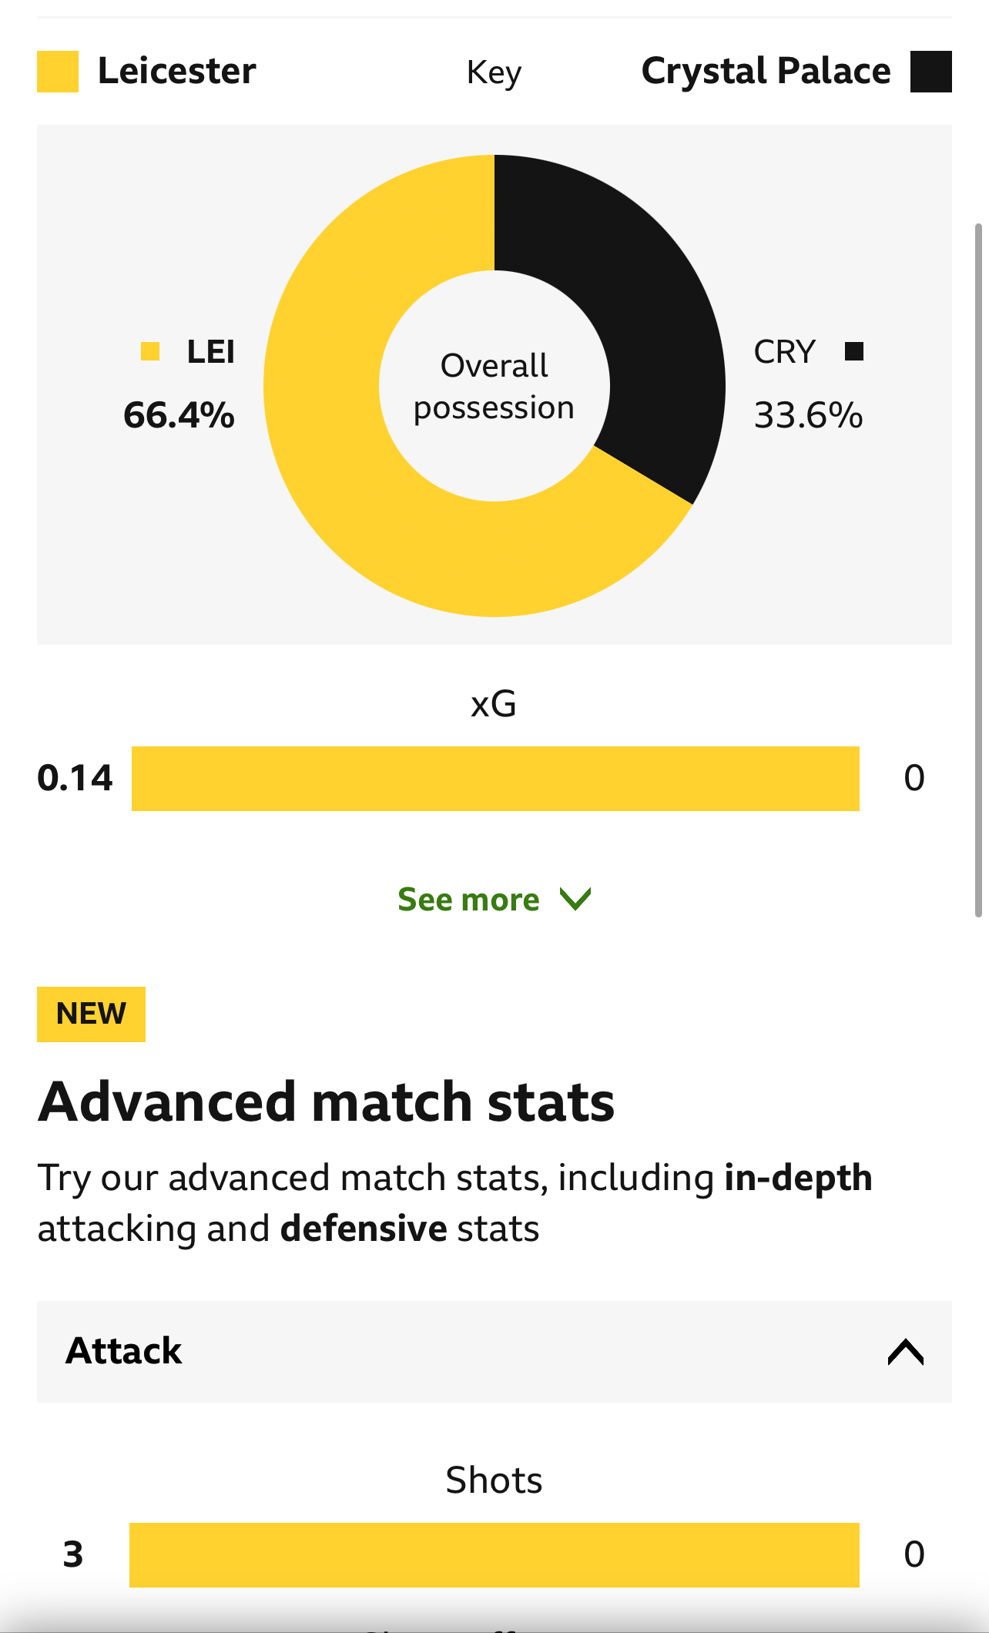Click the small black CRY legend square
The height and width of the screenshot is (1633, 989).
click(x=853, y=351)
